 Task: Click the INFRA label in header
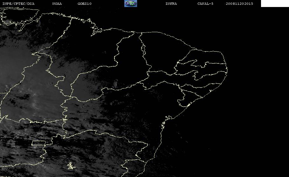[x=171, y=4]
